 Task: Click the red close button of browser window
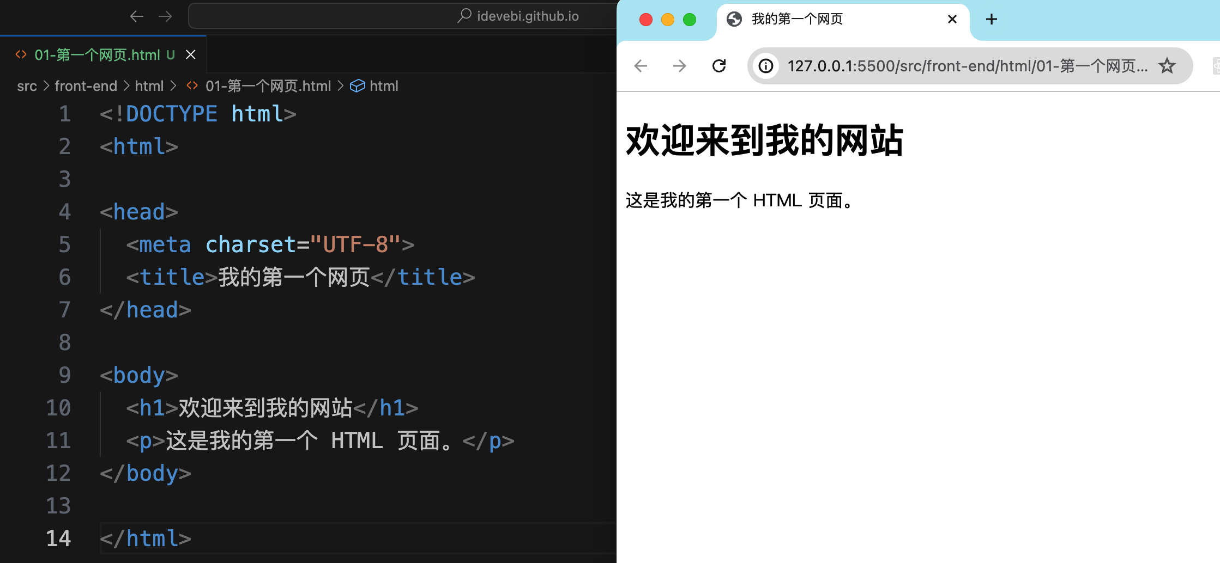[646, 20]
